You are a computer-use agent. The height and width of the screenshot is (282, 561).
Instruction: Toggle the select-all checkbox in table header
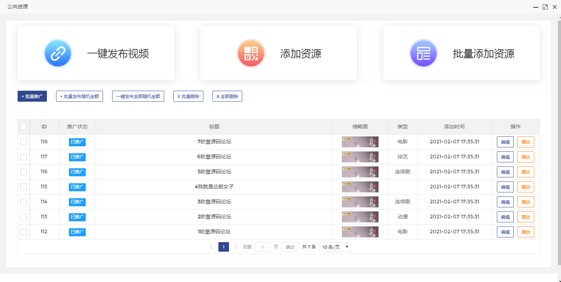(x=23, y=127)
